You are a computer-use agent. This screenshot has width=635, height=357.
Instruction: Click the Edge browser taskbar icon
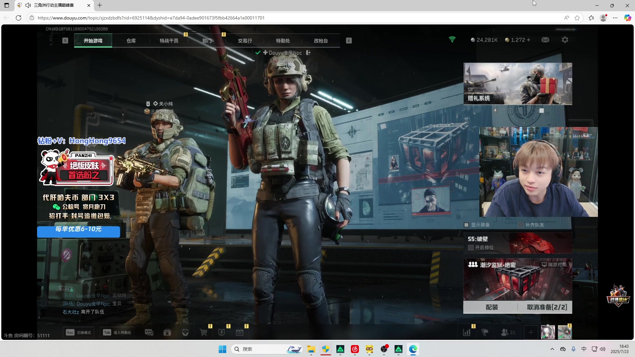click(413, 349)
